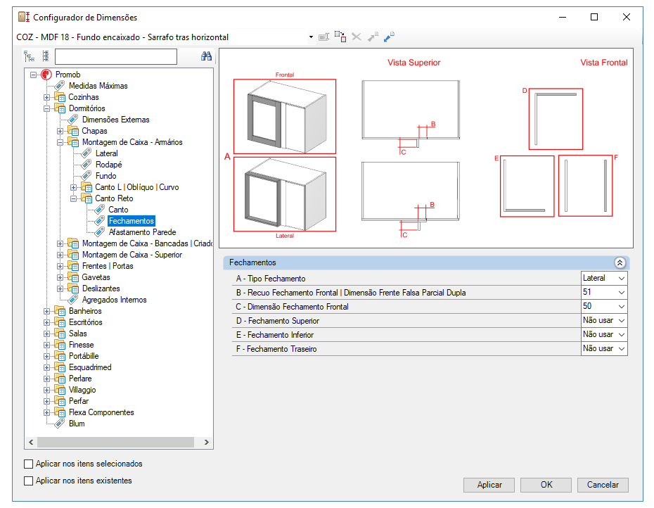Image resolution: width=654 pixels, height=508 pixels.
Task: Click the tree horizontal scrollbar right arrow
Action: click(207, 442)
